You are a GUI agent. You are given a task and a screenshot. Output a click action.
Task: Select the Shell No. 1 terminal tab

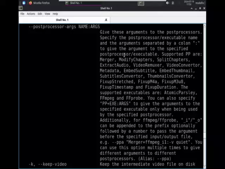[62, 20]
